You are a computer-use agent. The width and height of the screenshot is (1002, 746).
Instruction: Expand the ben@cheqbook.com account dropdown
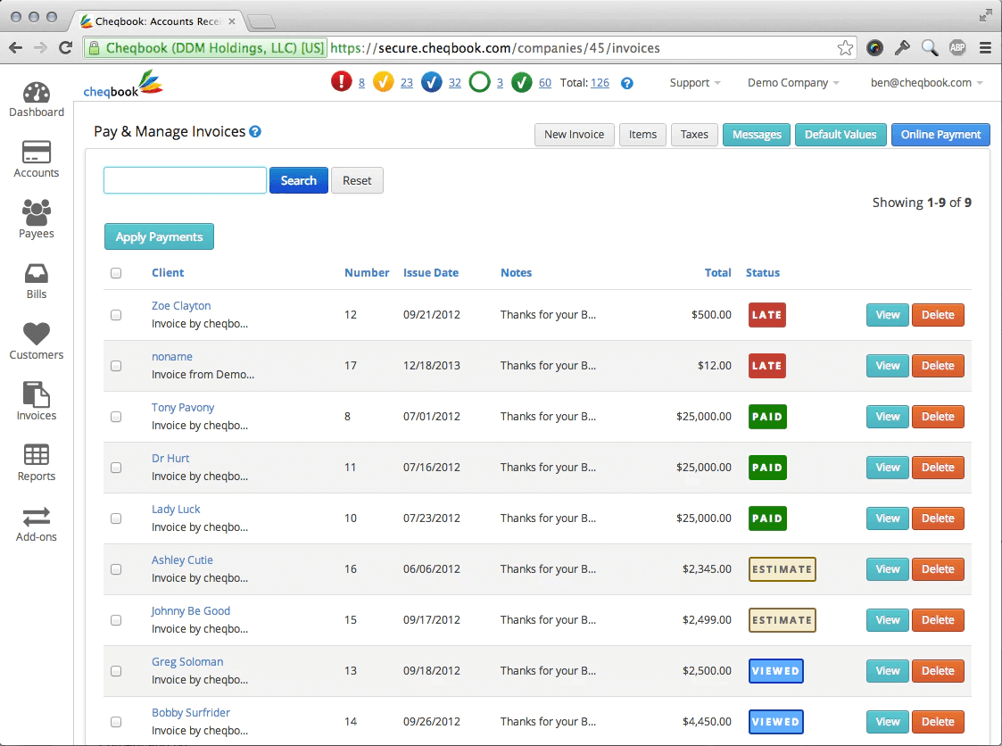point(926,83)
